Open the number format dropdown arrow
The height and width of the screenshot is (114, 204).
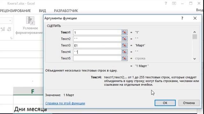click(x=10, y=21)
